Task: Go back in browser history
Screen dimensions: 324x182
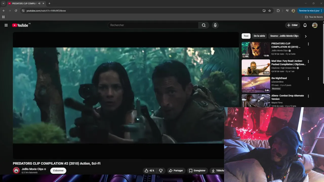Action: click(4, 11)
